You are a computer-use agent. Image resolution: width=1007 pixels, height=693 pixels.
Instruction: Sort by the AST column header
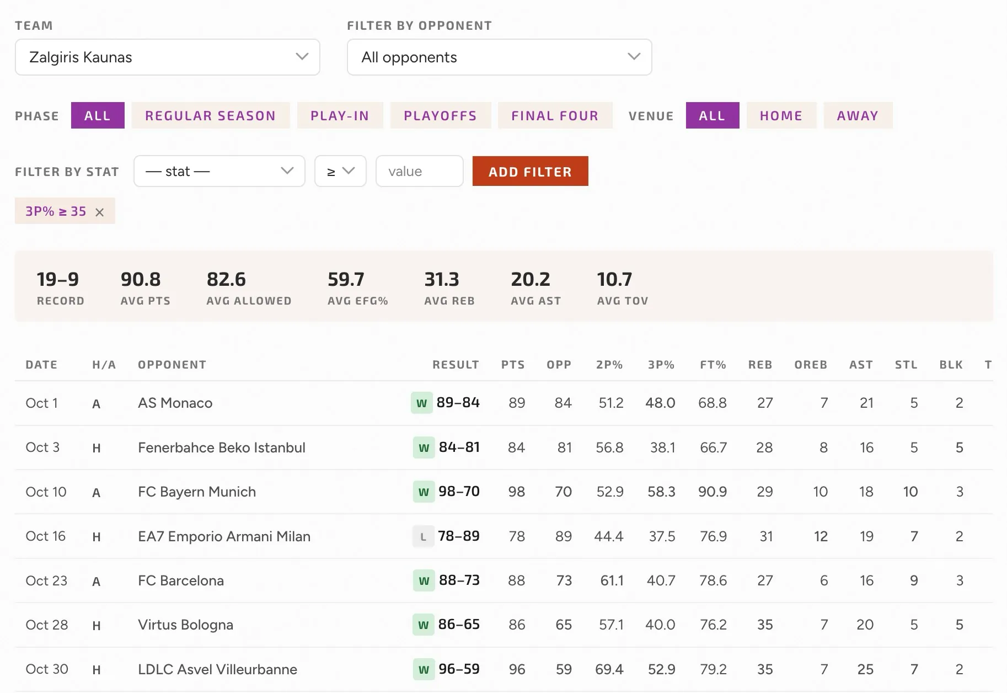[861, 365]
